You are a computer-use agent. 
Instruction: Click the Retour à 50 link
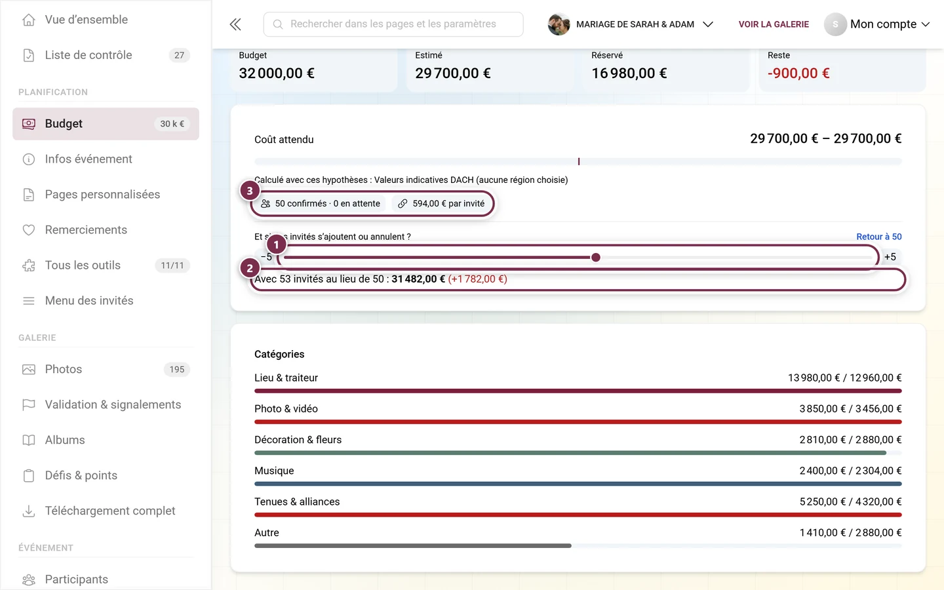879,237
